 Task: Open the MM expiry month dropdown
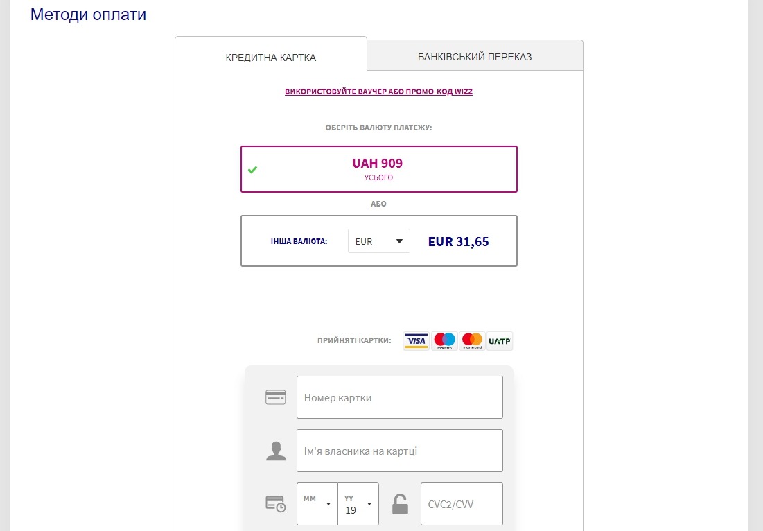317,504
